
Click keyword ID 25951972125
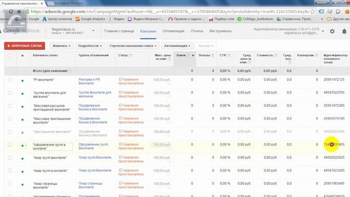(x=334, y=79)
